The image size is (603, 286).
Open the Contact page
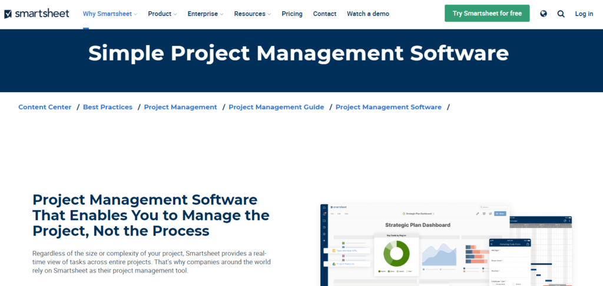(x=324, y=14)
